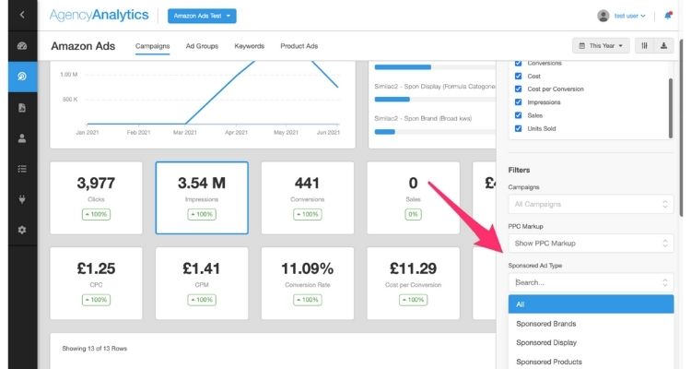Select the 0 Sales metric card
Screen dimensions: 691x369
pos(414,197)
